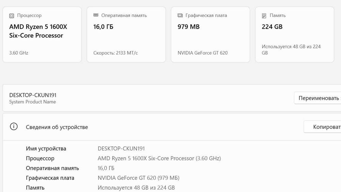The height and width of the screenshot is (192, 341).
Task: Select DESKTOP-CKUN191 value in device details
Action: coord(121,148)
